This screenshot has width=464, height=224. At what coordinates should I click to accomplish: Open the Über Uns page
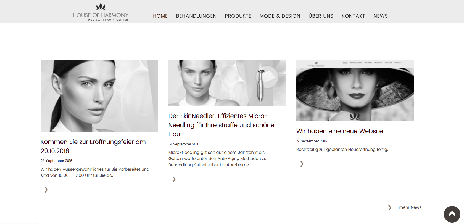(321, 16)
